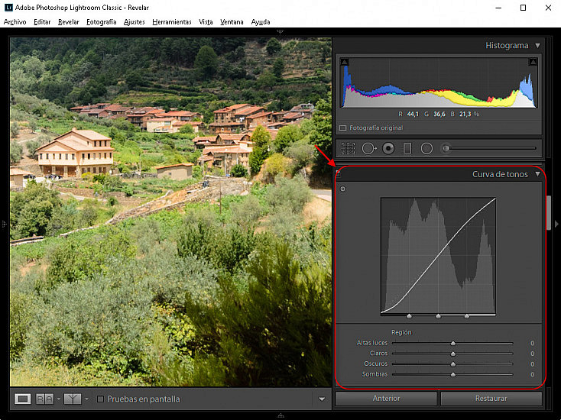Click the tone curve line in graph

click(438, 257)
